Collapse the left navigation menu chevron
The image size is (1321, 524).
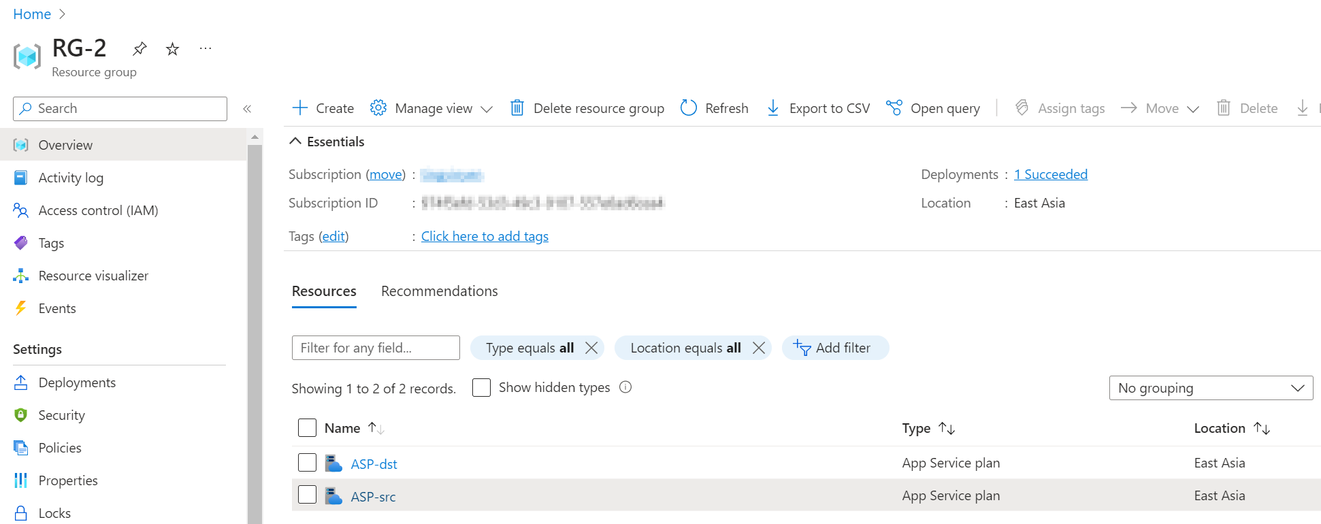click(247, 109)
